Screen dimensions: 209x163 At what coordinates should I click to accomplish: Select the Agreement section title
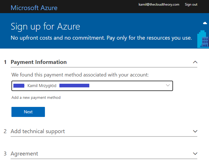pyautogui.click(x=24, y=154)
